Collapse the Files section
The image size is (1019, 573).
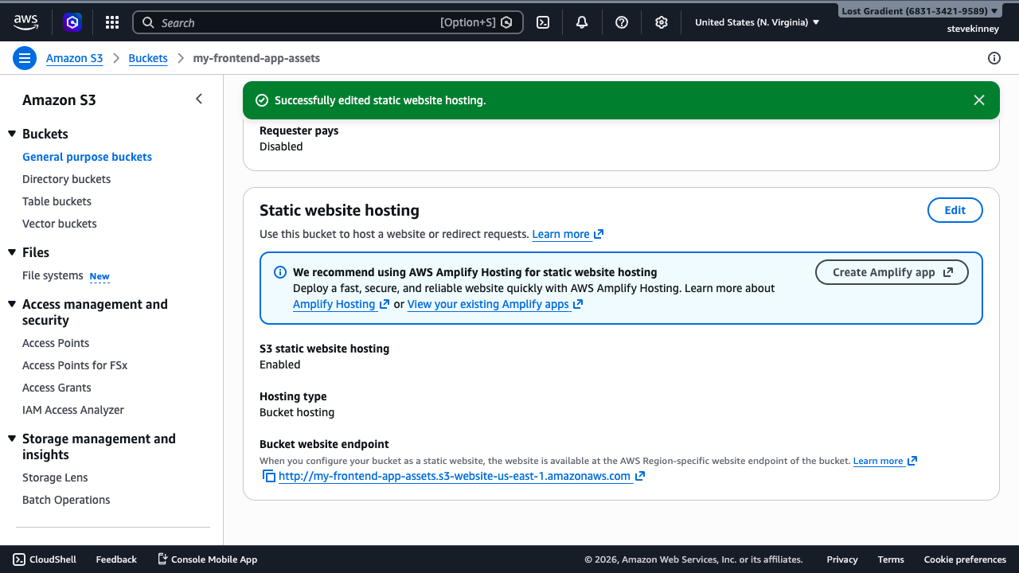[x=12, y=252]
